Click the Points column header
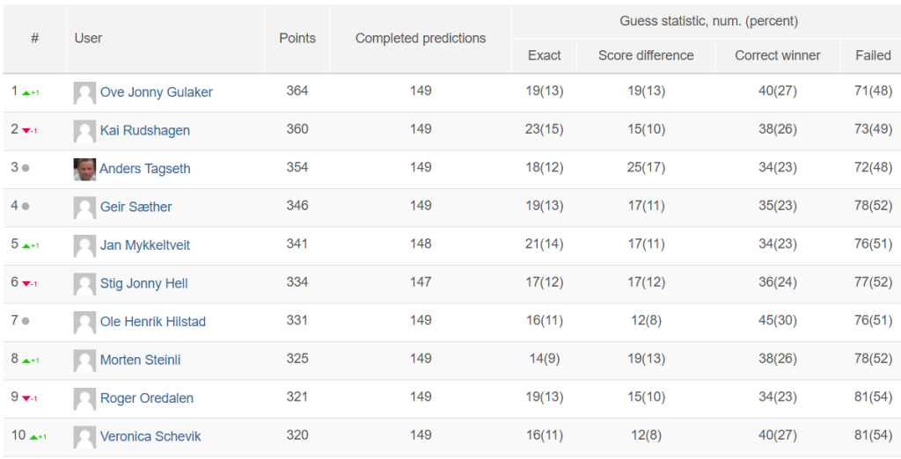Screen dimensions: 901x459 [297, 39]
